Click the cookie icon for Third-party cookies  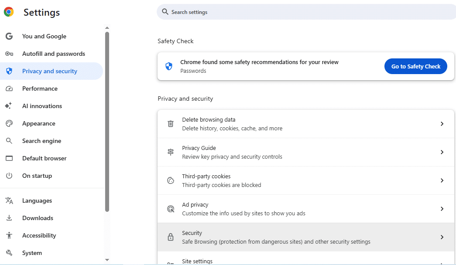(171, 180)
